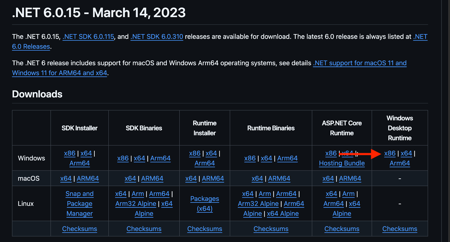The width and height of the screenshot is (450, 242).
Task: Click Linux Runtime Binaries x64 Alpine link
Action: tap(283, 214)
